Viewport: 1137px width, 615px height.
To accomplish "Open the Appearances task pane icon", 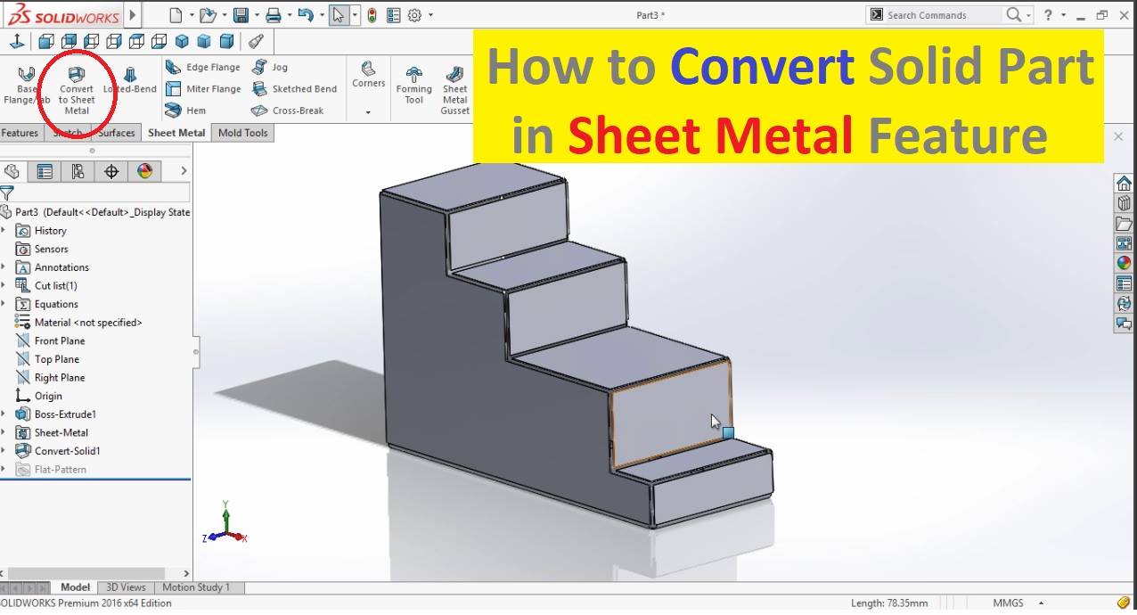I will click(1124, 264).
